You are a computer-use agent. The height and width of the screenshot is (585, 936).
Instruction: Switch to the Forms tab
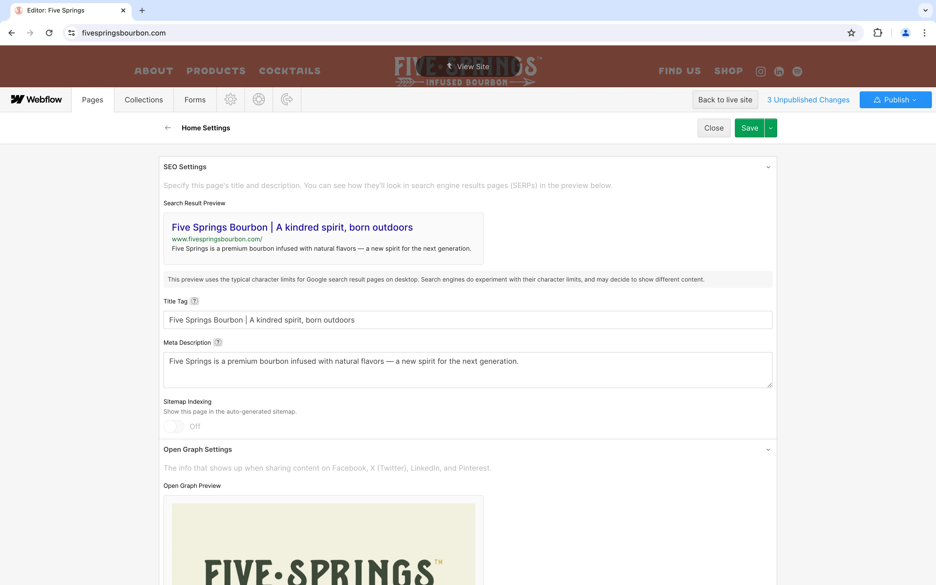point(195,100)
